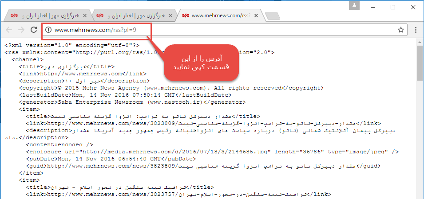Image resolution: width=424 pixels, height=199 pixels.
Task: Open a new tab with the new-tab button
Action: (273, 16)
